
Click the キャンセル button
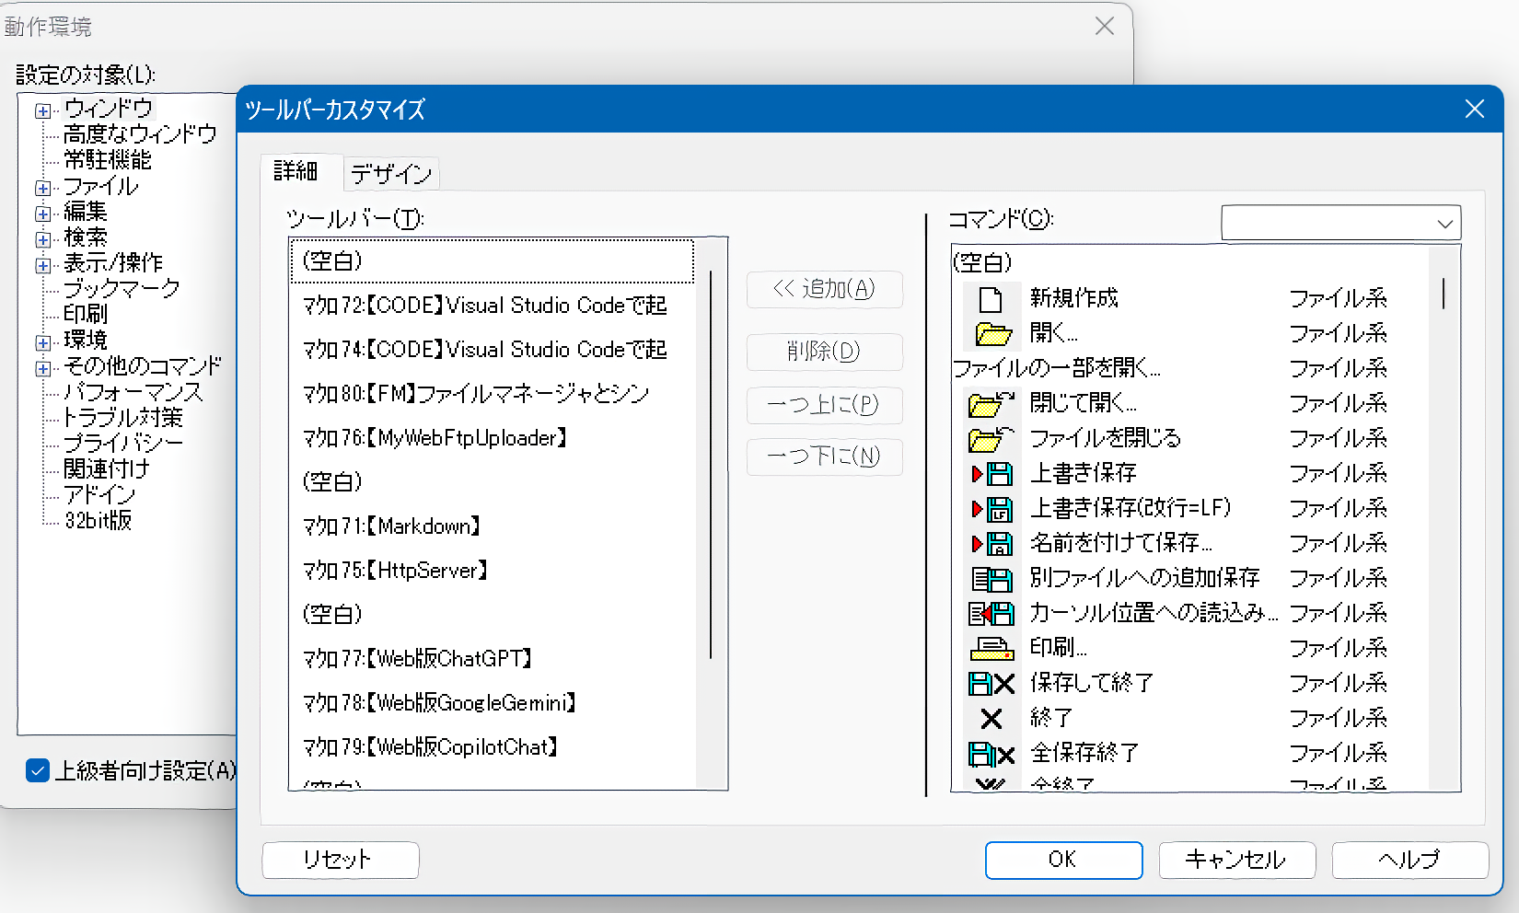(x=1235, y=860)
